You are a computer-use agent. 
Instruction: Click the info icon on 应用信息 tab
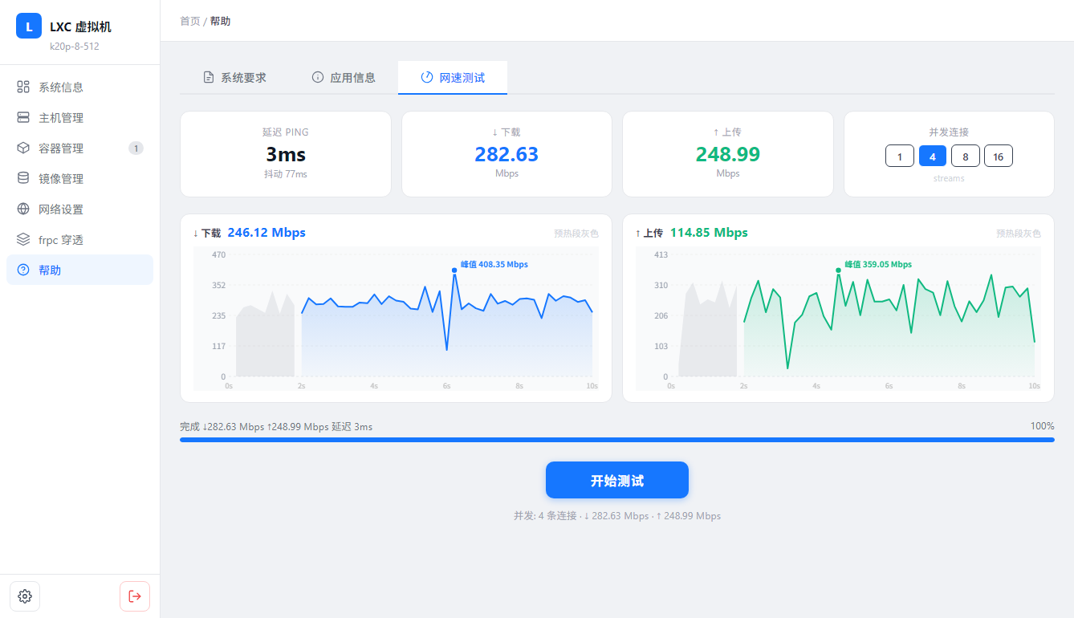click(x=318, y=78)
